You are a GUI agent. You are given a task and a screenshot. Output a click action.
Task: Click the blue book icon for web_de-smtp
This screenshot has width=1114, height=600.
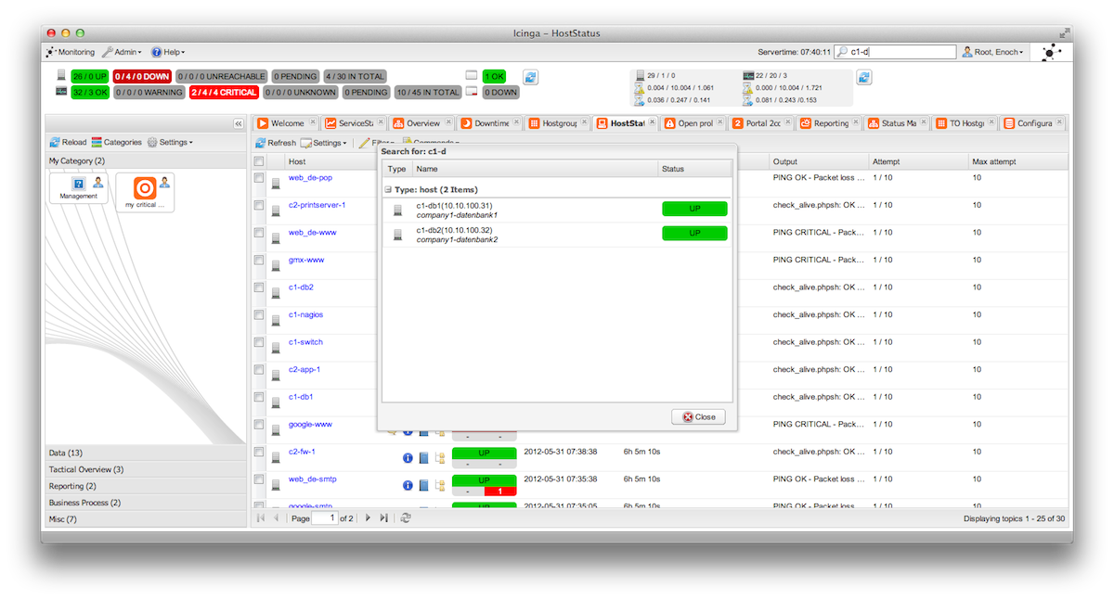[423, 485]
